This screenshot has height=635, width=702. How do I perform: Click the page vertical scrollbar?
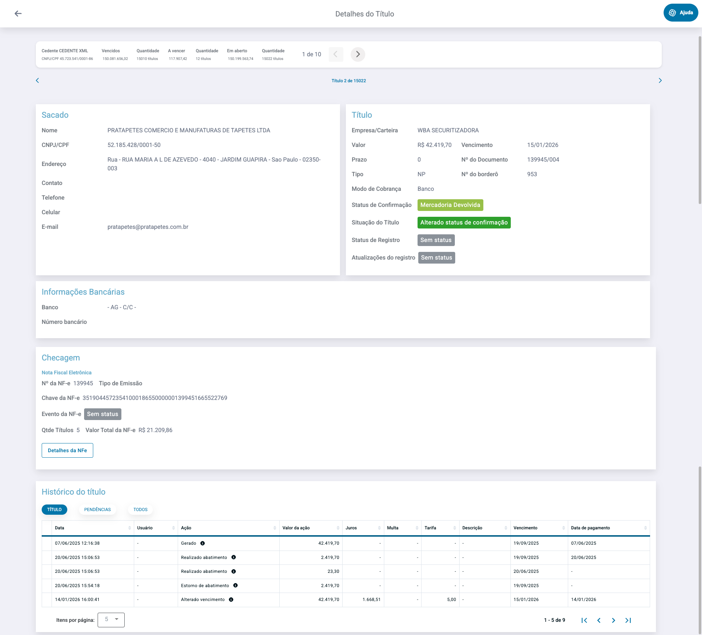[x=699, y=121]
